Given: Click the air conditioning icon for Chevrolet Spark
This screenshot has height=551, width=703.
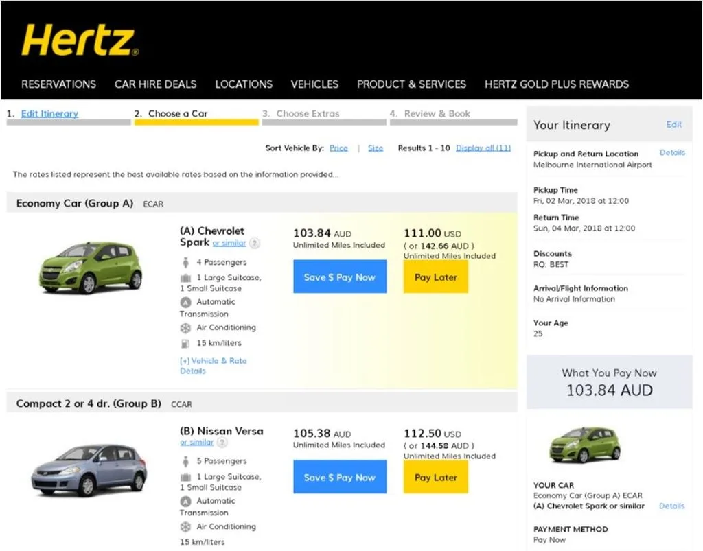Looking at the screenshot, I should point(185,328).
